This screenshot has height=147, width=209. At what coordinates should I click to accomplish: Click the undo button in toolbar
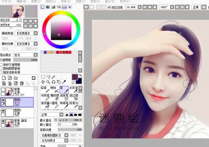point(86,7)
